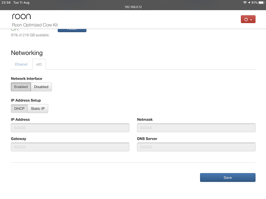Click the Netmask input field
This screenshot has height=199, width=266.
click(x=196, y=128)
